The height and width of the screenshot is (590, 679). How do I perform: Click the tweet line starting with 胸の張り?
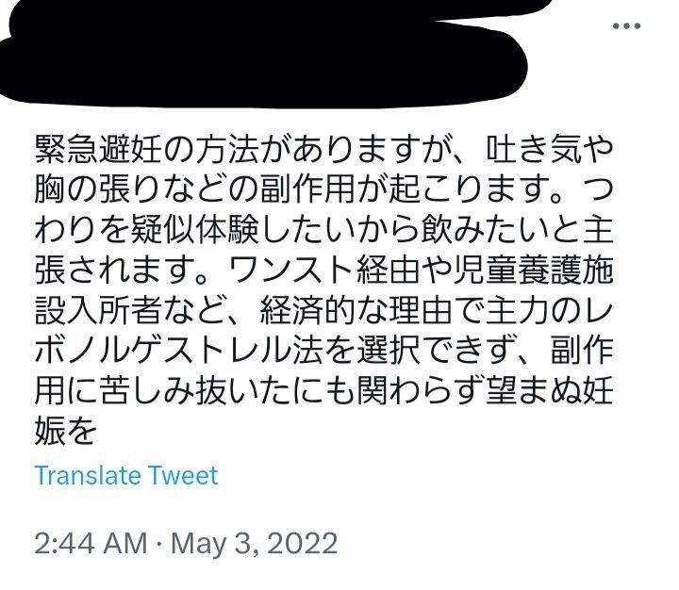point(323,190)
